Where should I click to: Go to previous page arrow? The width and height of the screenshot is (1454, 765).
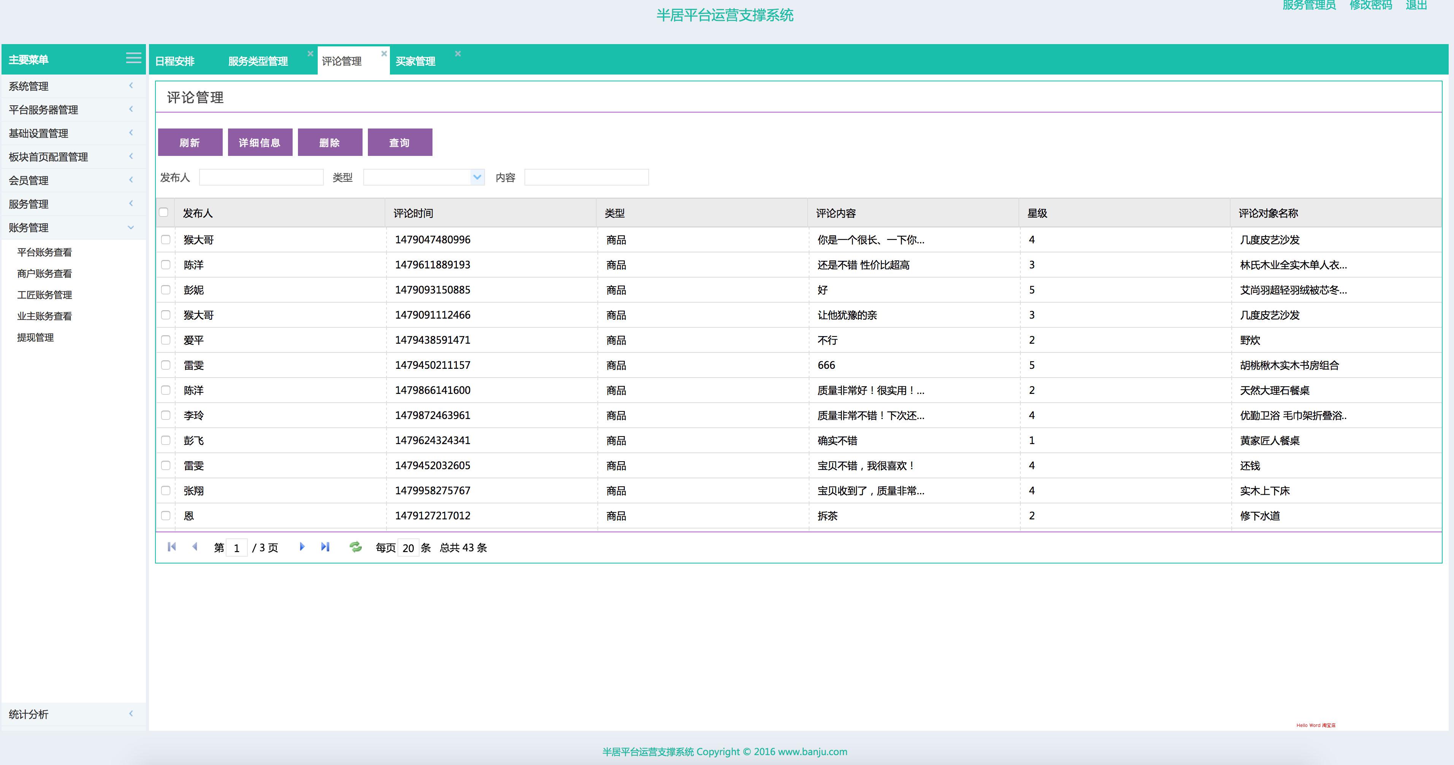pos(195,546)
